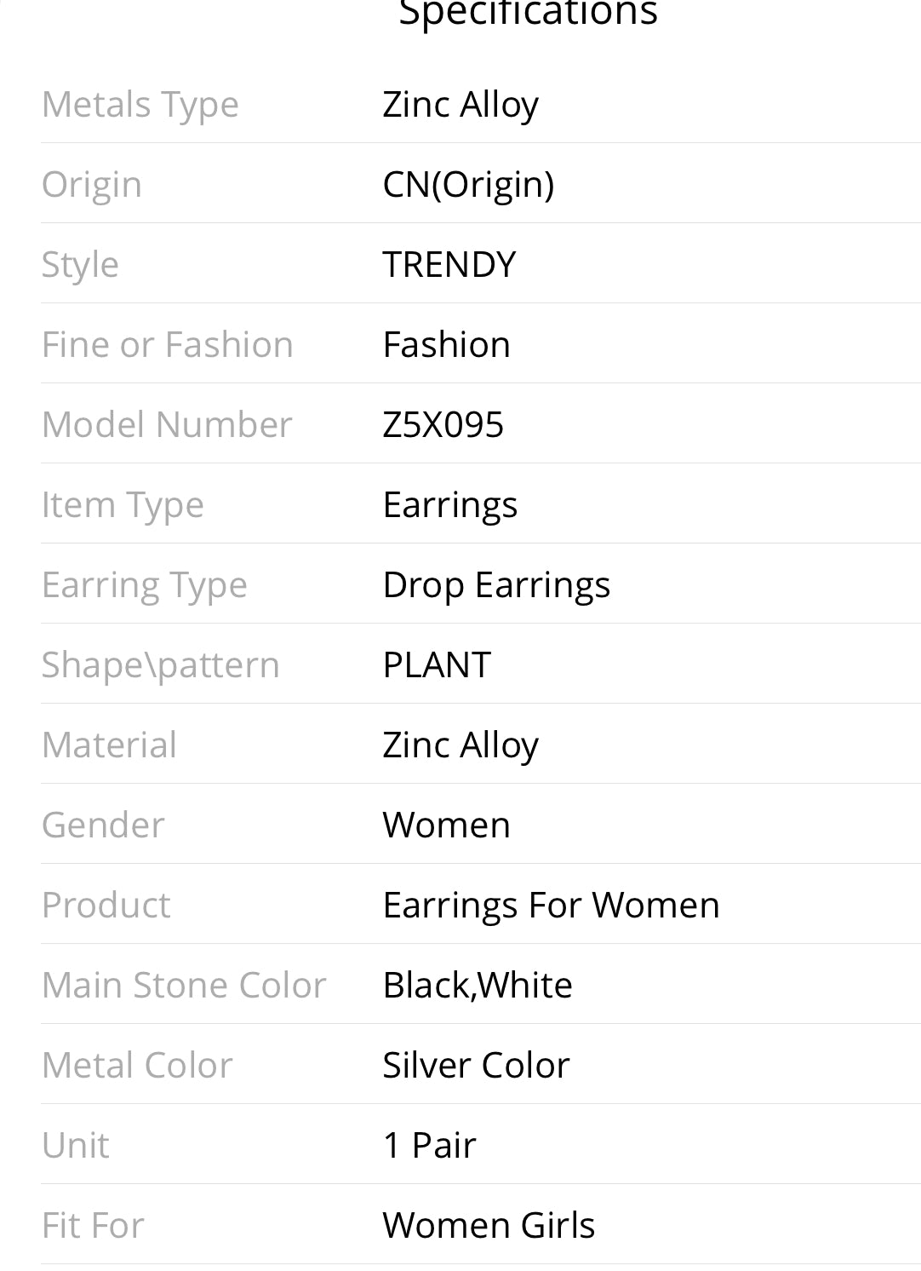Click the Women Girls value
The width and height of the screenshot is (921, 1271).
489,1226
